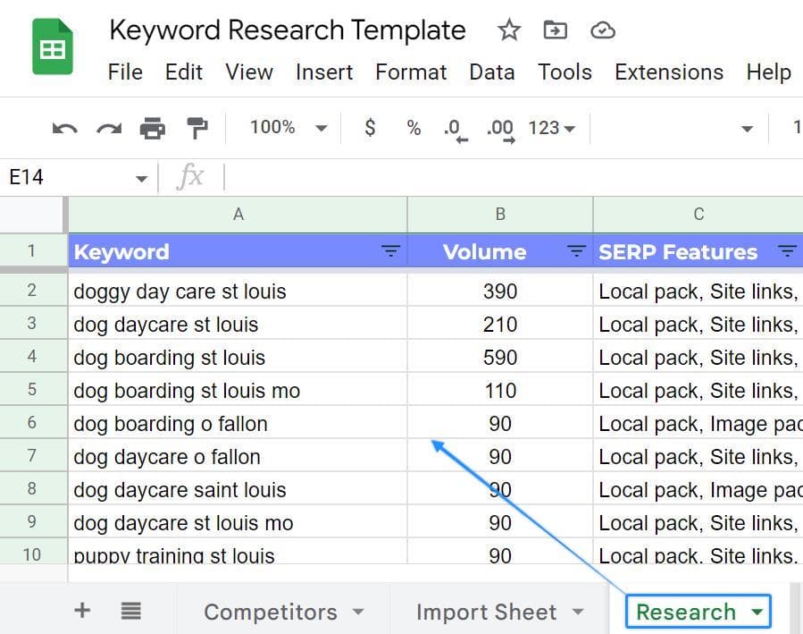Select the Print icon

[152, 128]
